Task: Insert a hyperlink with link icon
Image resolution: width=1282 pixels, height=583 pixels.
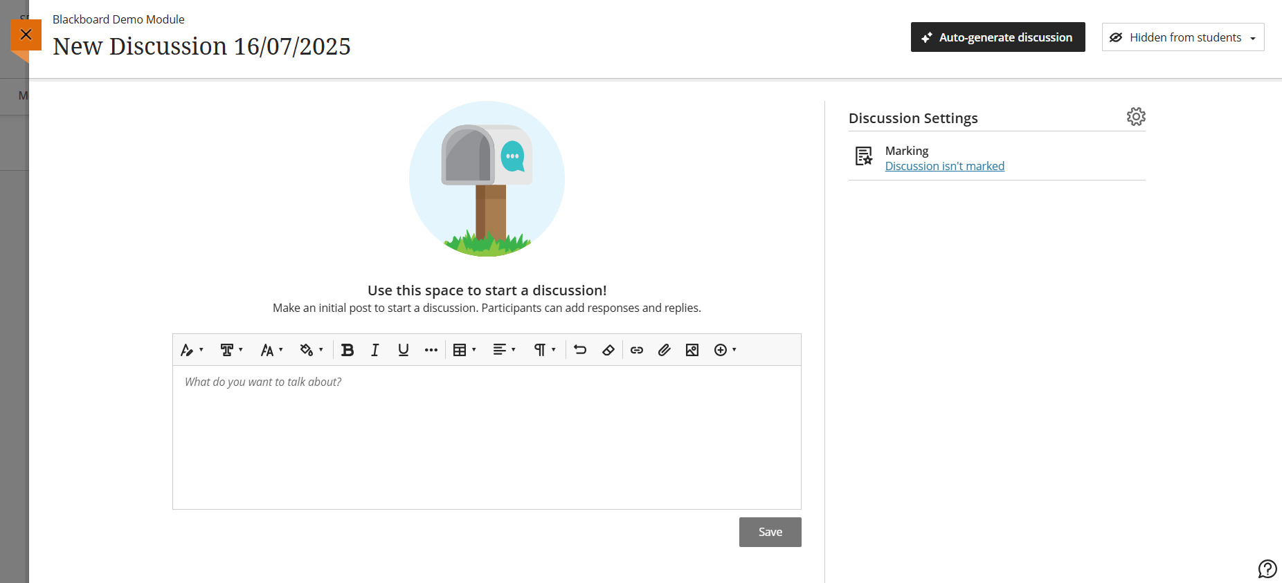Action: pyautogui.click(x=637, y=350)
